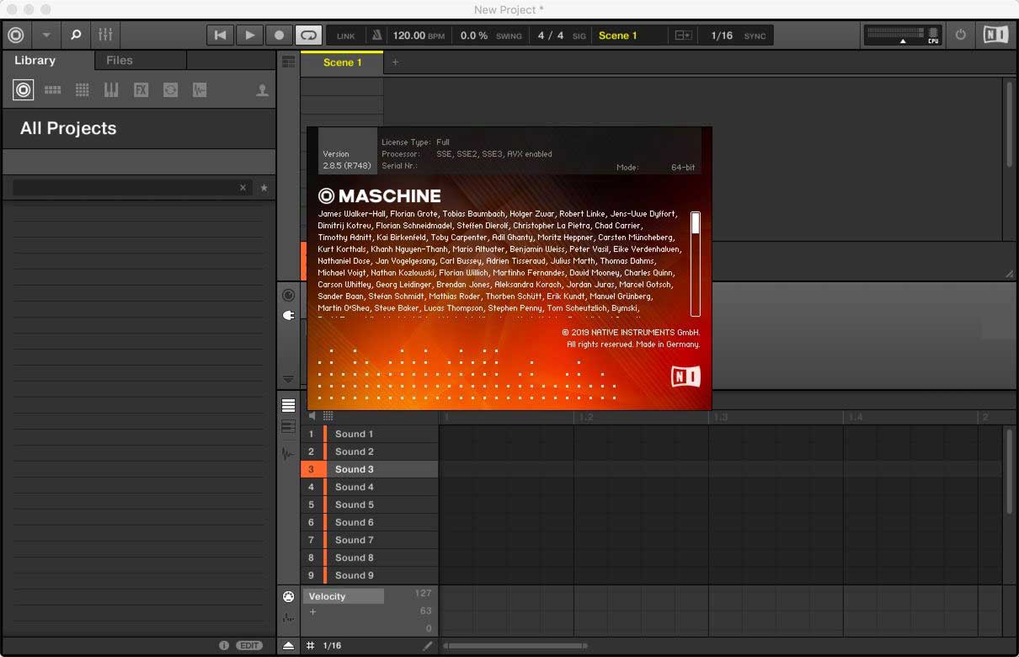1019x657 pixels.
Task: Switch to the Files tab
Action: [120, 61]
